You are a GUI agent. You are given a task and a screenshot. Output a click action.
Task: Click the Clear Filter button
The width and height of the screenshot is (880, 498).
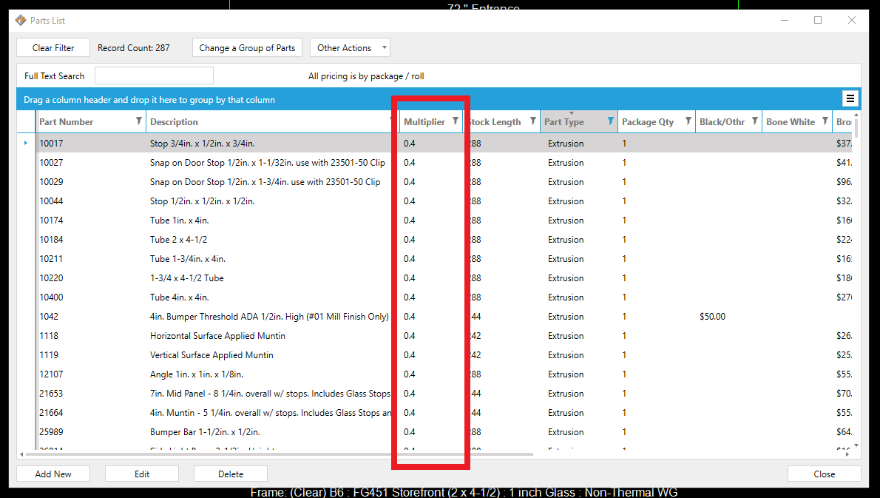[x=53, y=47]
